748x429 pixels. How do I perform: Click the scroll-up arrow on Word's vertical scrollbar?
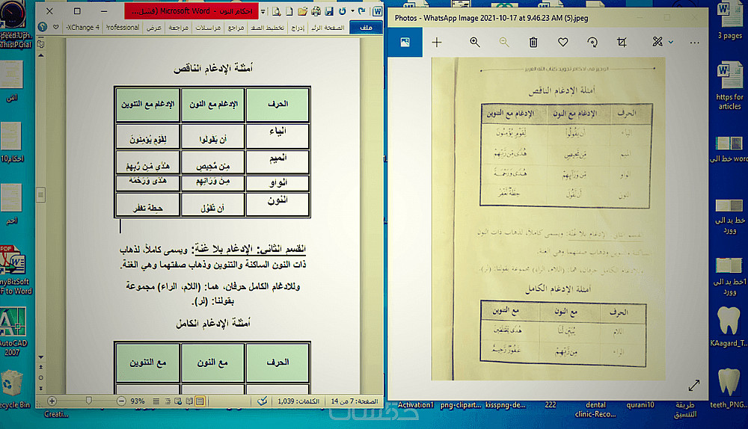click(x=41, y=55)
